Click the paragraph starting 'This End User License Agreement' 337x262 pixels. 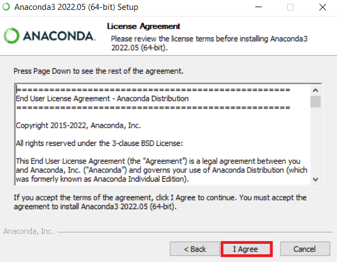pos(159,169)
